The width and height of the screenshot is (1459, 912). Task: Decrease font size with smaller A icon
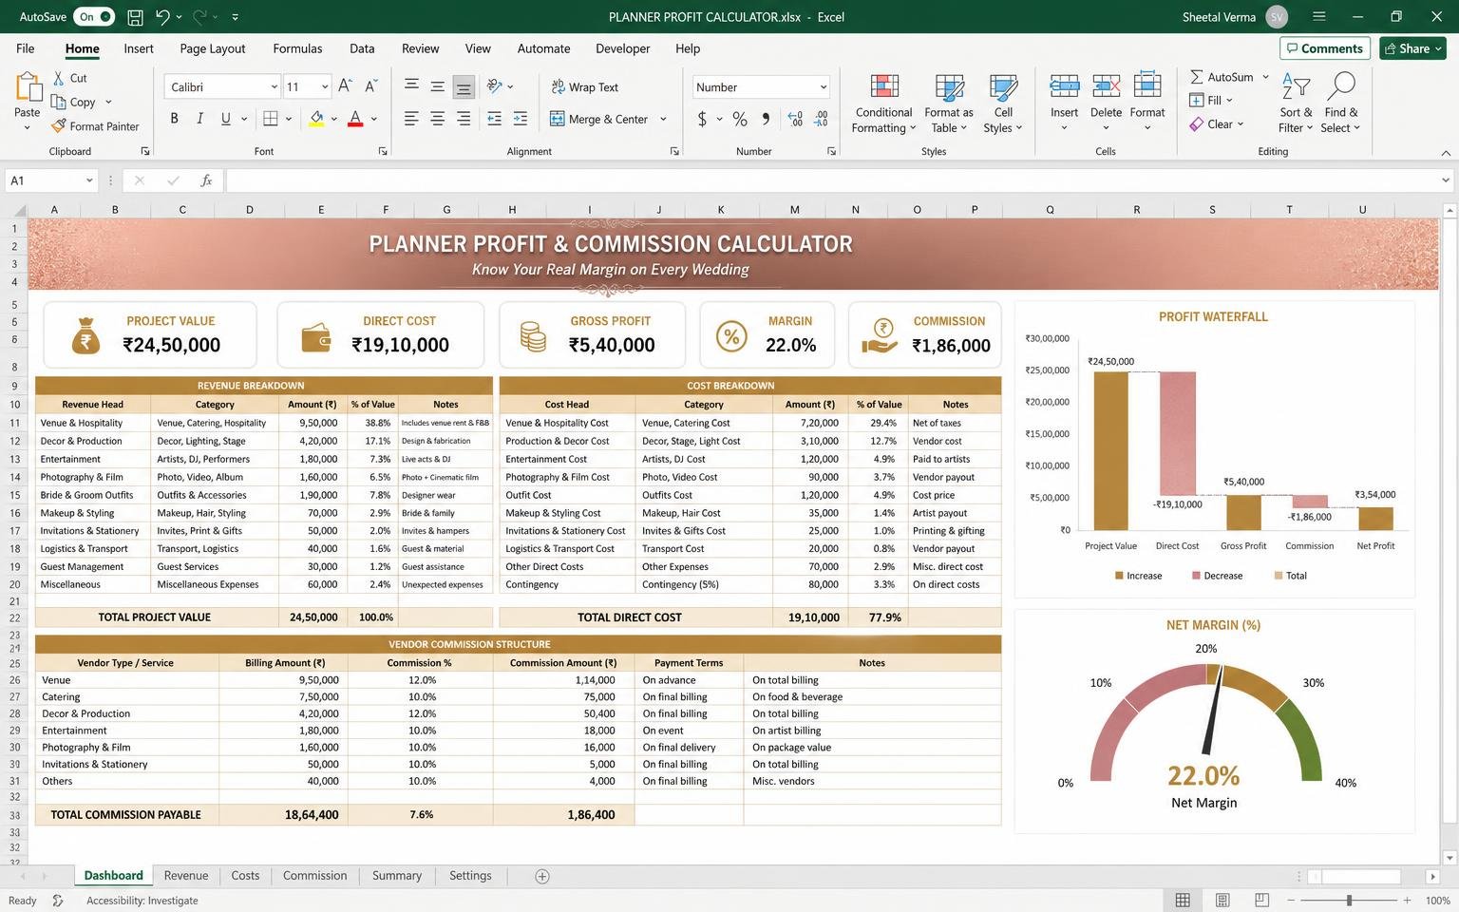(371, 86)
